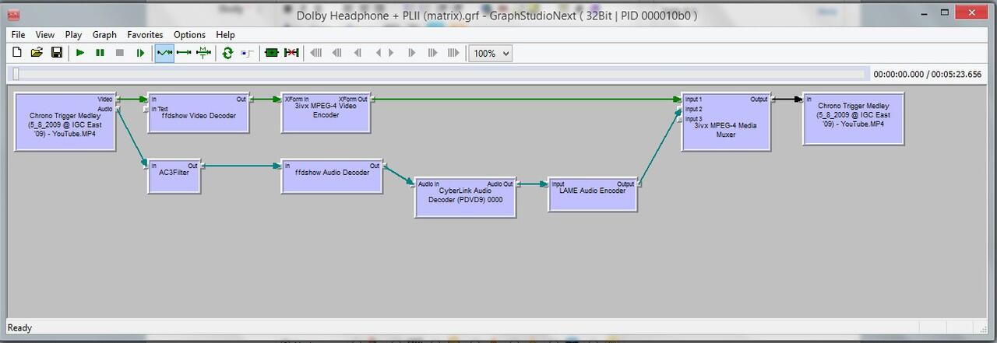Click the grey seek-forward icon with single bar
The width and height of the screenshot is (997, 343).
click(412, 53)
